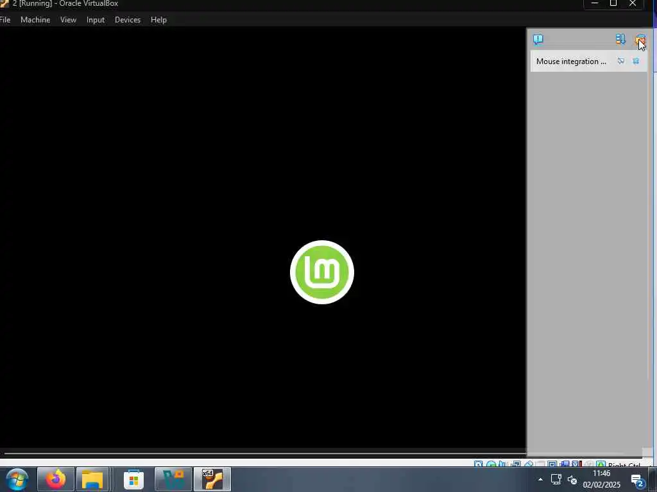Open the Input menu
The height and width of the screenshot is (492, 657).
(x=96, y=20)
